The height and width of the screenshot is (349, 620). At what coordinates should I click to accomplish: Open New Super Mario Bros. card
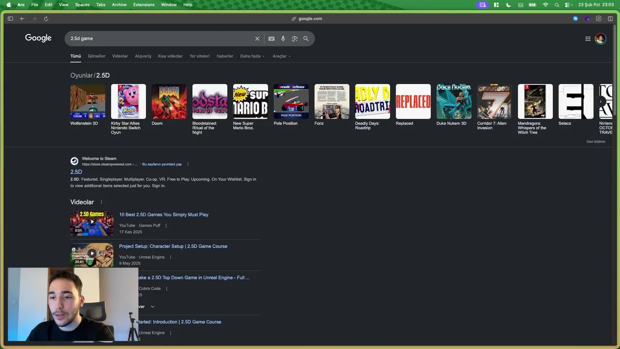(x=250, y=107)
